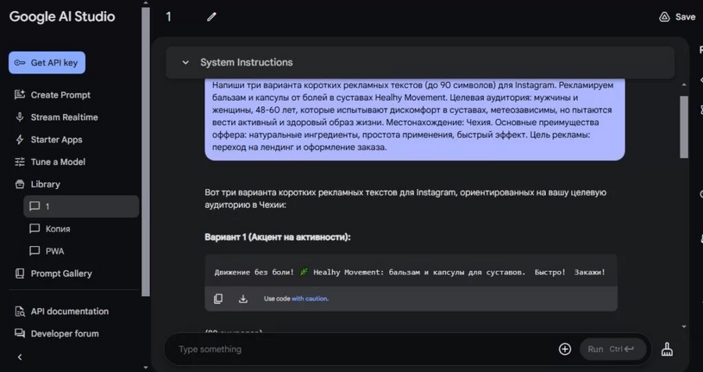Download the Вариант 1 code block
Viewport: 703px width, 372px height.
(243, 299)
